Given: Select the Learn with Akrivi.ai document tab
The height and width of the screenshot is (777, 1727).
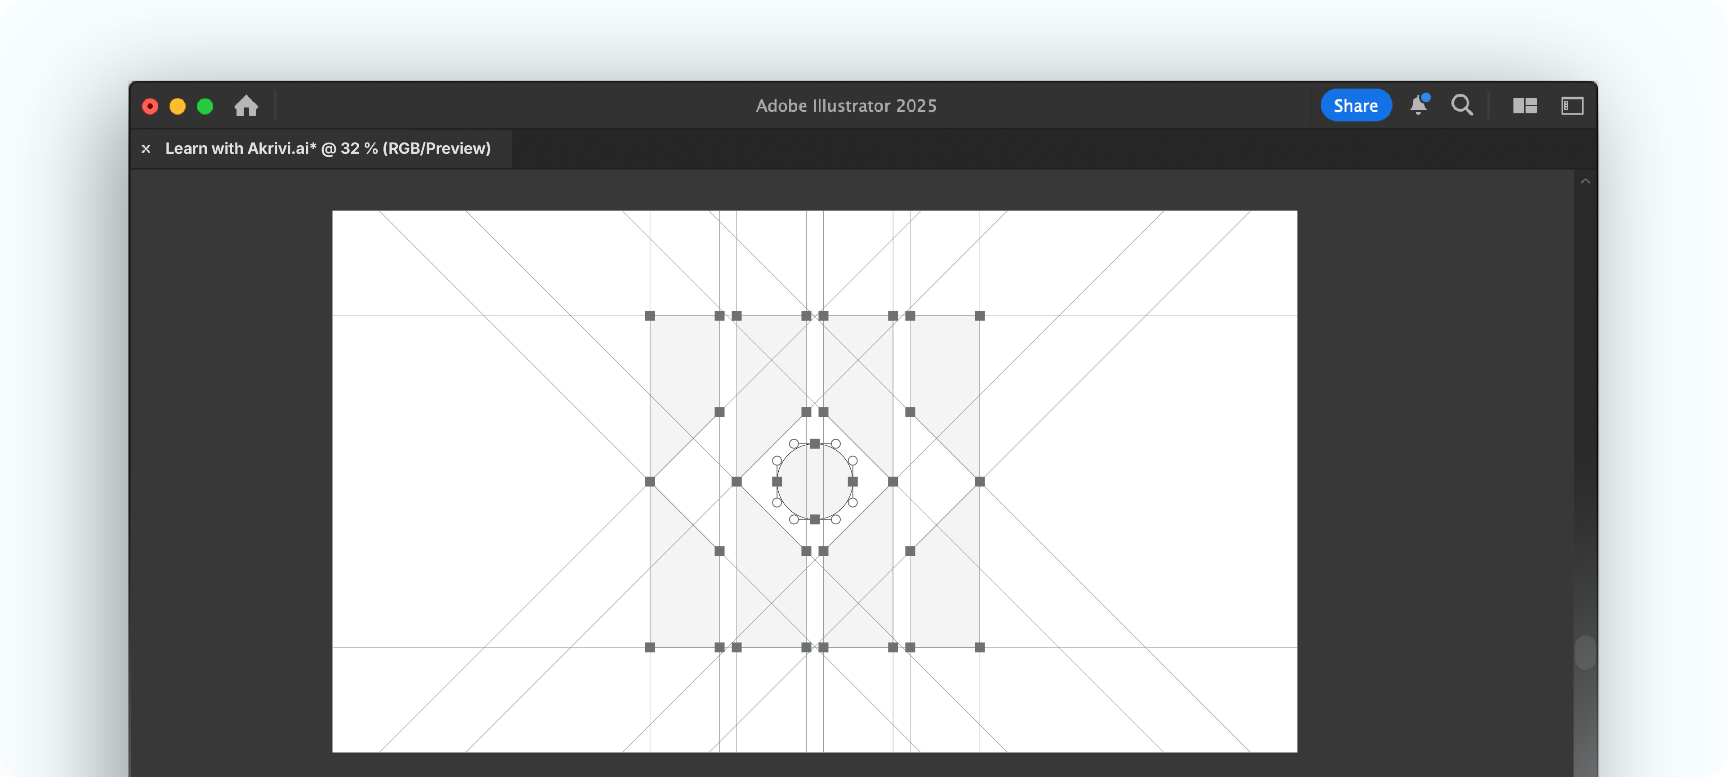Looking at the screenshot, I should coord(327,149).
